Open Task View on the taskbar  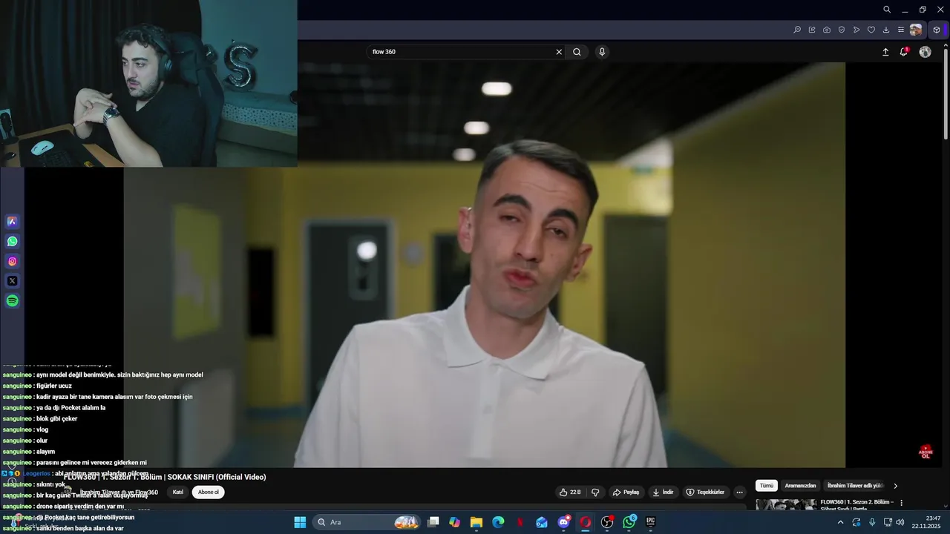click(433, 522)
